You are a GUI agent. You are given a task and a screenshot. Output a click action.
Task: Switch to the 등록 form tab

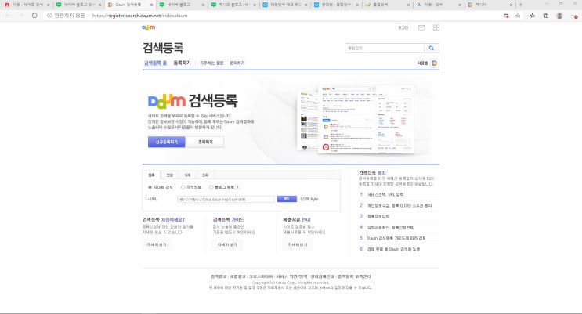[x=151, y=175]
